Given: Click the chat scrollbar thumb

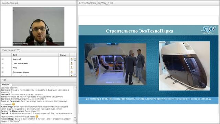Looking at the screenshot, I should (75, 117).
